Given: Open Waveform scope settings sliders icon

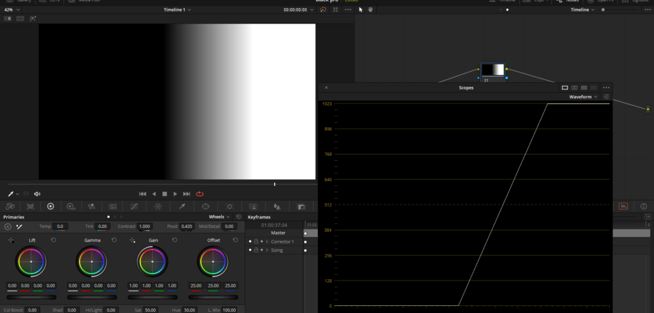Looking at the screenshot, I should tap(606, 96).
